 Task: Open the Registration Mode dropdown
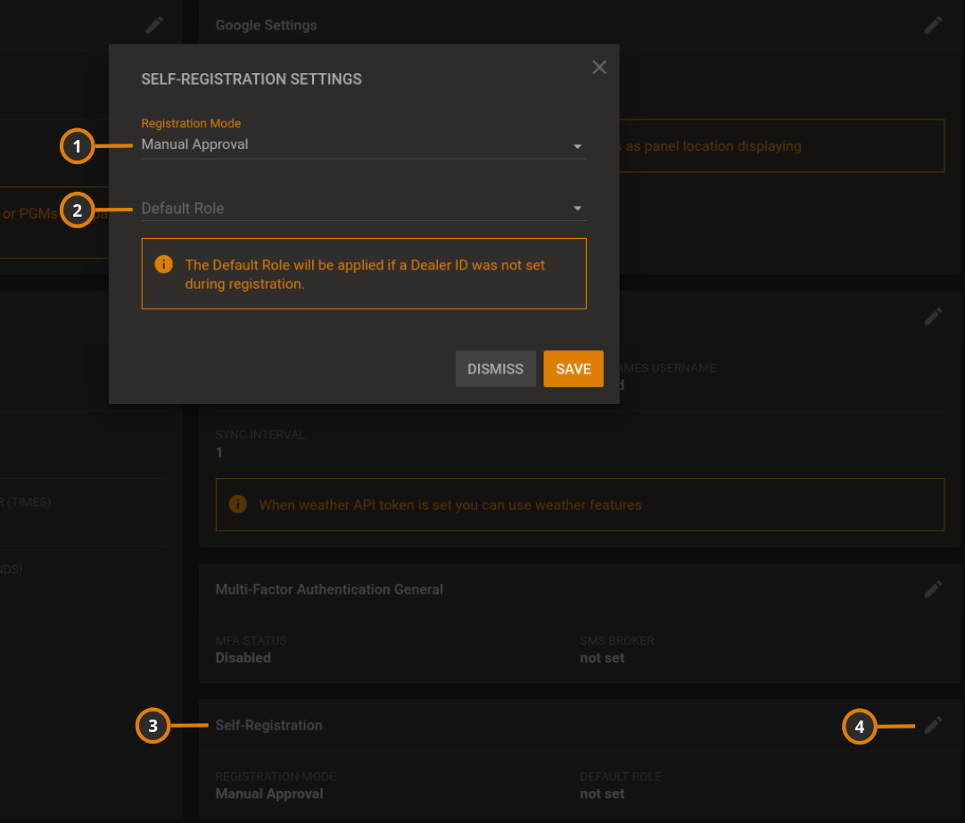click(x=578, y=145)
